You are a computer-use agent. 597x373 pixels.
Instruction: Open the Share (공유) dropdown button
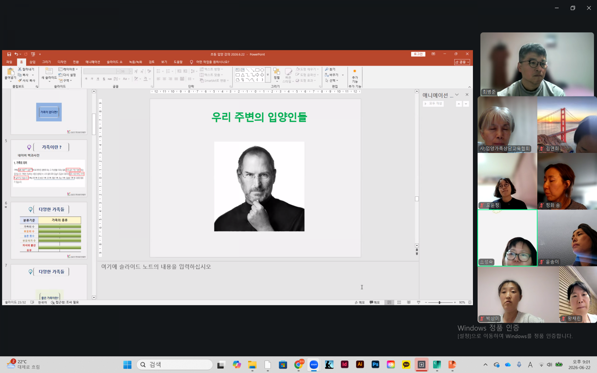coord(462,62)
